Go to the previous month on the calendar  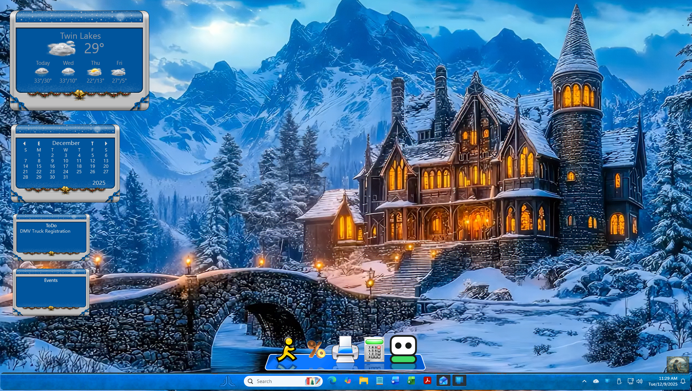pyautogui.click(x=25, y=143)
